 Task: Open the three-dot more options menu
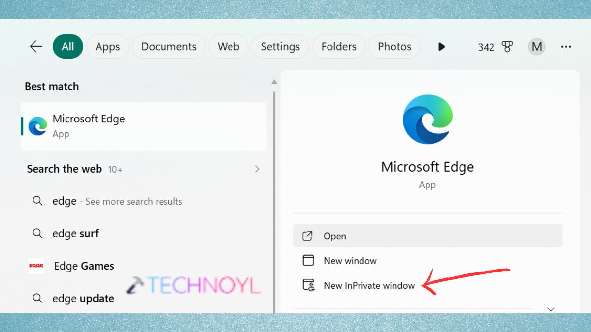pyautogui.click(x=566, y=47)
